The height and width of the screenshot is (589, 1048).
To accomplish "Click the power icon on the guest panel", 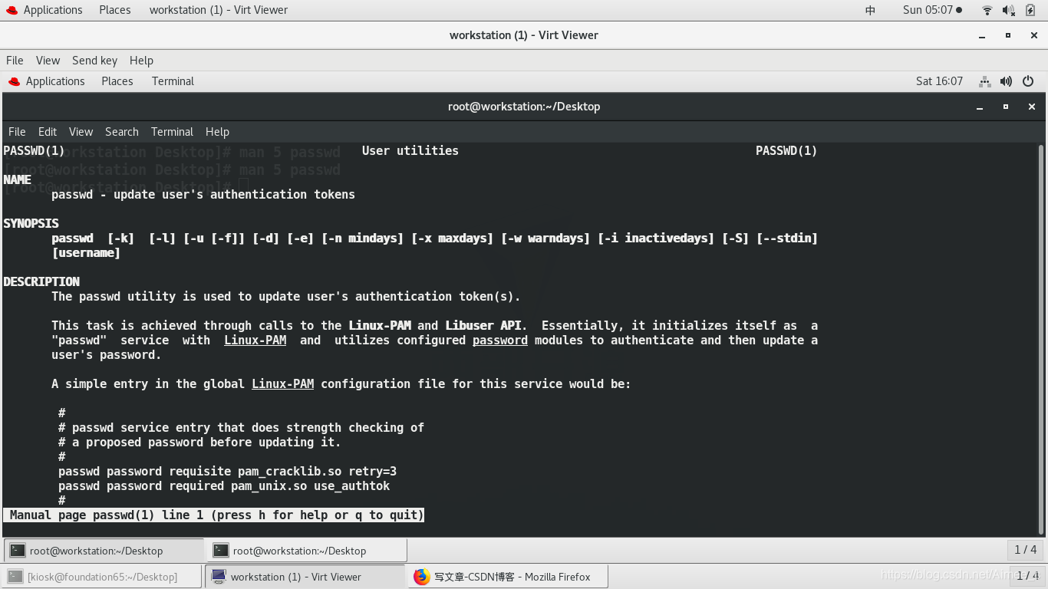I will coord(1028,81).
